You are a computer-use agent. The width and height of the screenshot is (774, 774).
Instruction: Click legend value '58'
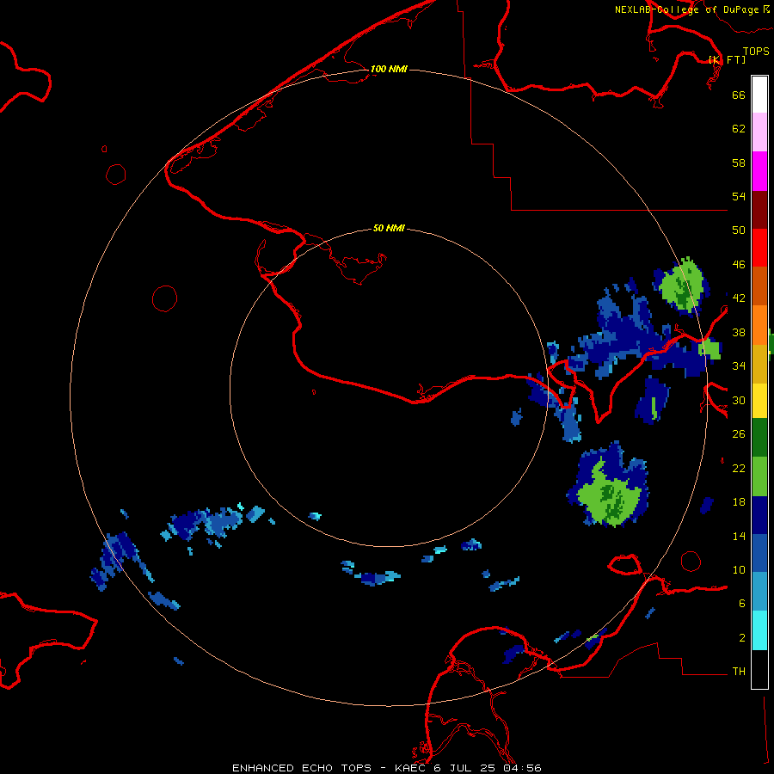[739, 163]
